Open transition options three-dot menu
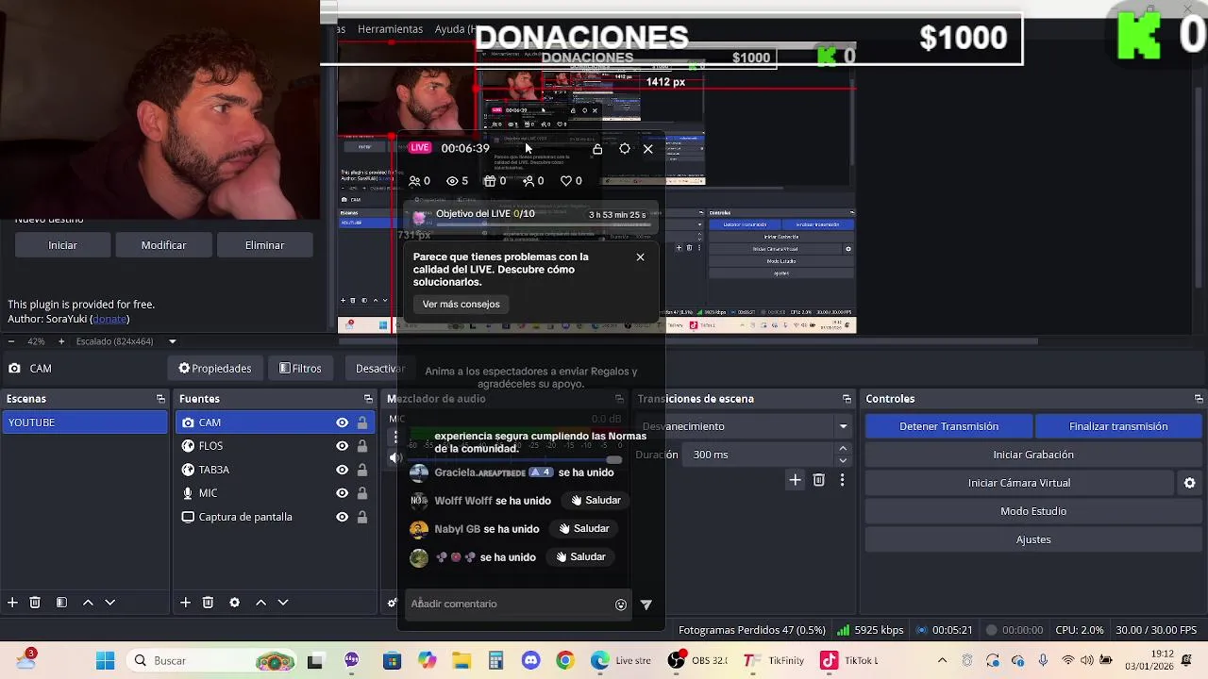This screenshot has height=679, width=1208. coord(842,480)
